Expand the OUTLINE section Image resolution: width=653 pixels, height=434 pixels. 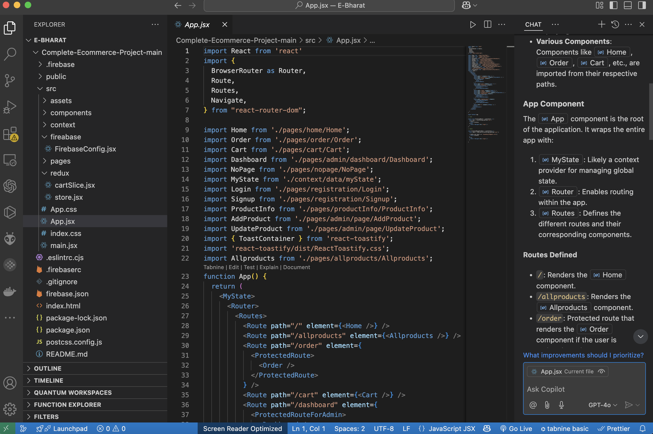click(48, 368)
